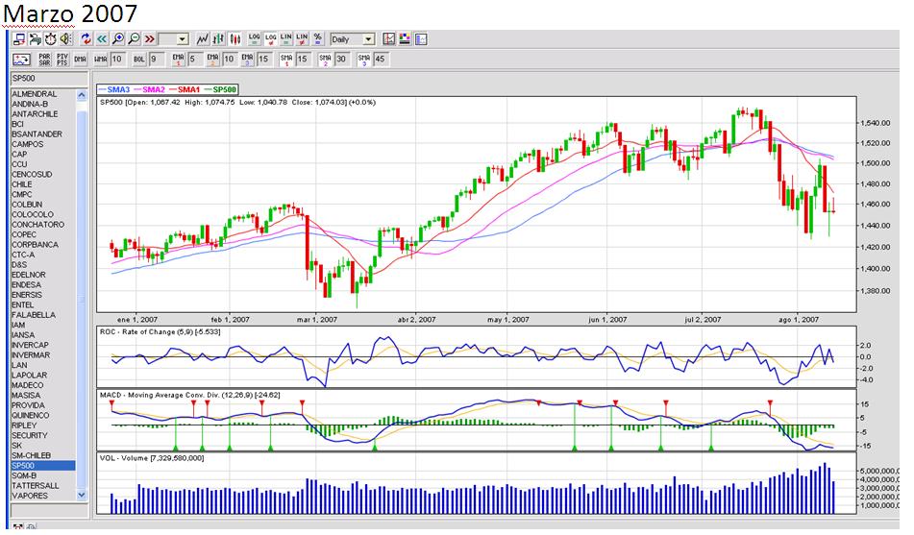Select the line chart style icon
This screenshot has height=535, width=914.
(203, 39)
